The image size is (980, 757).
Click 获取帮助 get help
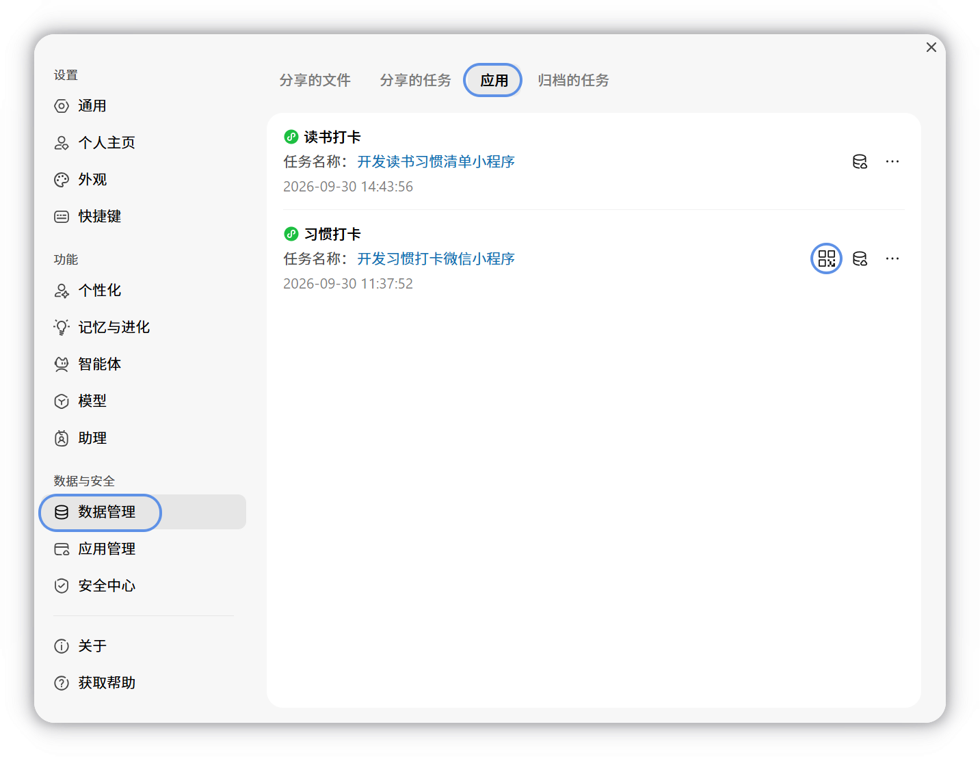(x=143, y=683)
